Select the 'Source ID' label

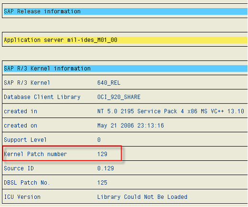pos(19,168)
